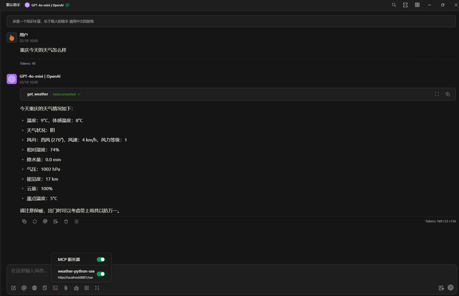Screen dimensions: 459x296
Task: Toggle narrow mode with horizontal arrows icon
Action: [405, 5]
